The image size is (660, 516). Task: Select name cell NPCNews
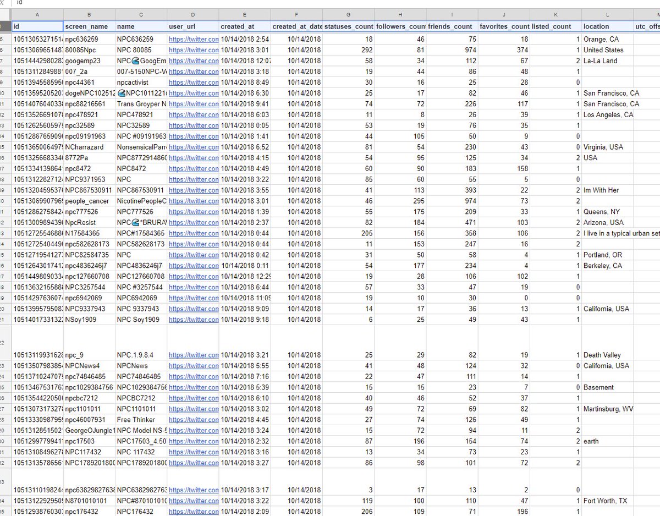click(x=141, y=366)
